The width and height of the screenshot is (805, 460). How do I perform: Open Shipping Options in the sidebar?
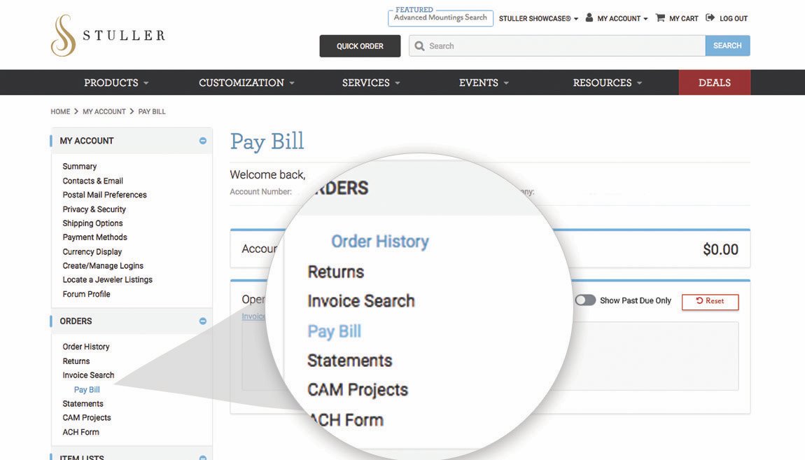tap(92, 223)
